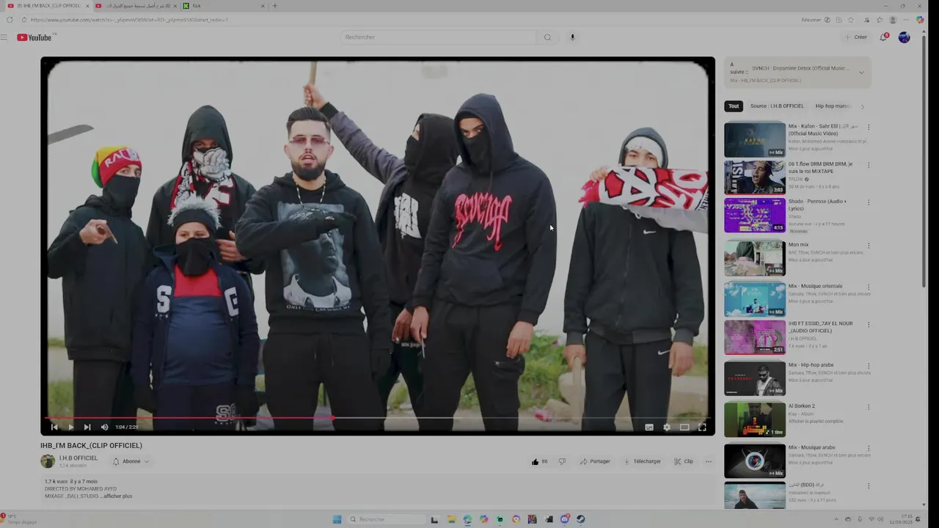Switch to the Arabic-titled YouTube tab
This screenshot has height=528, width=939.
click(x=136, y=6)
